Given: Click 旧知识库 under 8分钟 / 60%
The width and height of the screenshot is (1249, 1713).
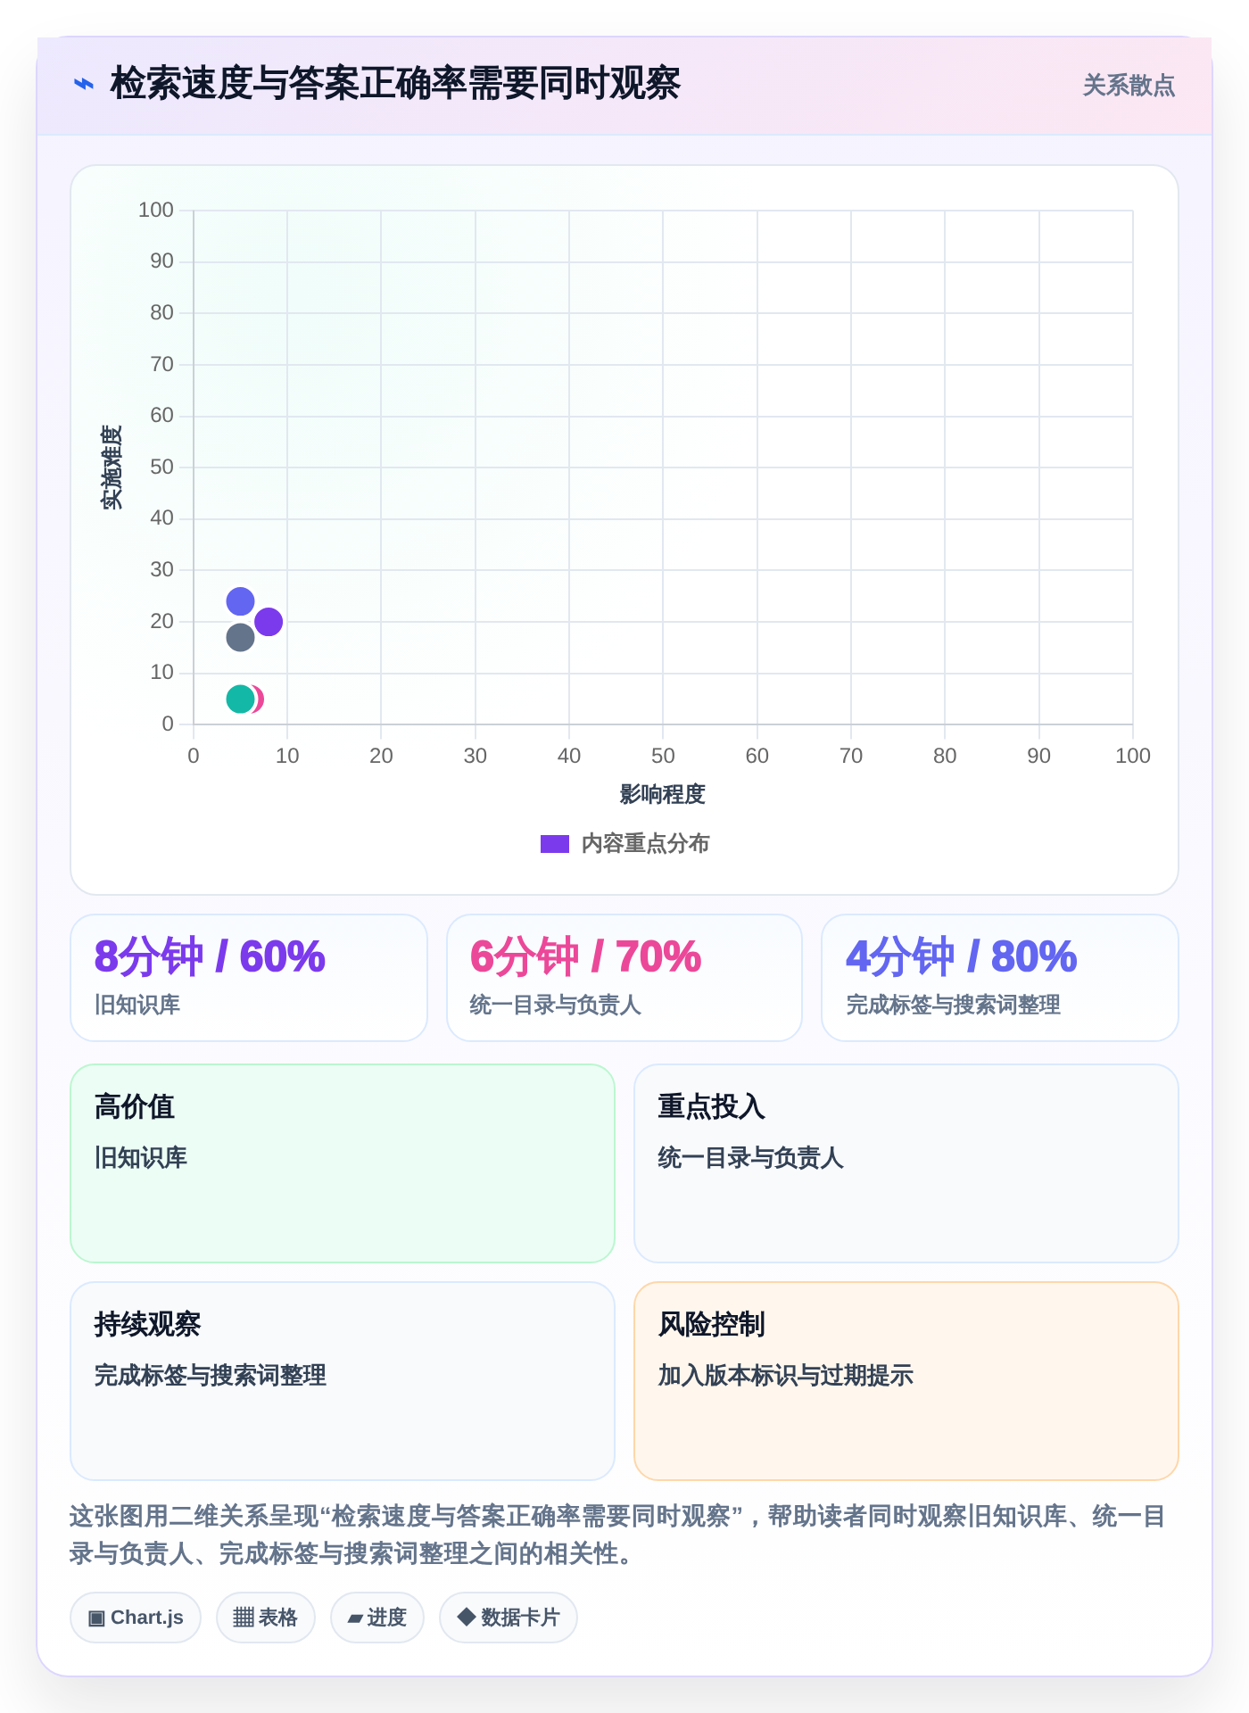Looking at the screenshot, I should click(x=137, y=1005).
